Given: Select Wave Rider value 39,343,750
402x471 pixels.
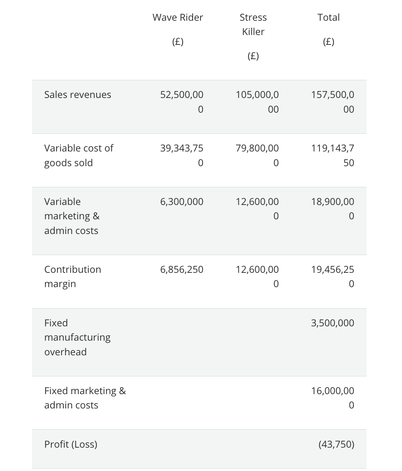Looking at the screenshot, I should tap(182, 155).
